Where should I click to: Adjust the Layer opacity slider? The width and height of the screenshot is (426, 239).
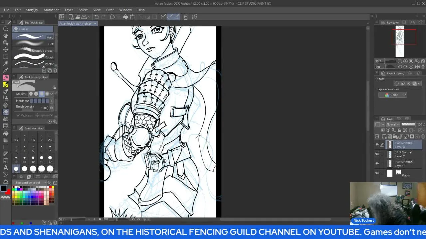pos(409,124)
